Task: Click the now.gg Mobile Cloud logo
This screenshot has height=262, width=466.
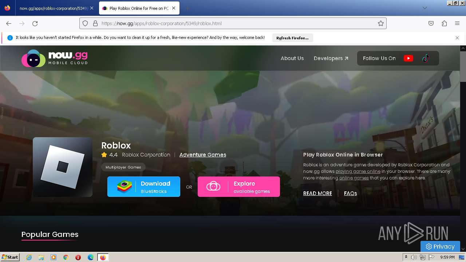Action: click(55, 58)
